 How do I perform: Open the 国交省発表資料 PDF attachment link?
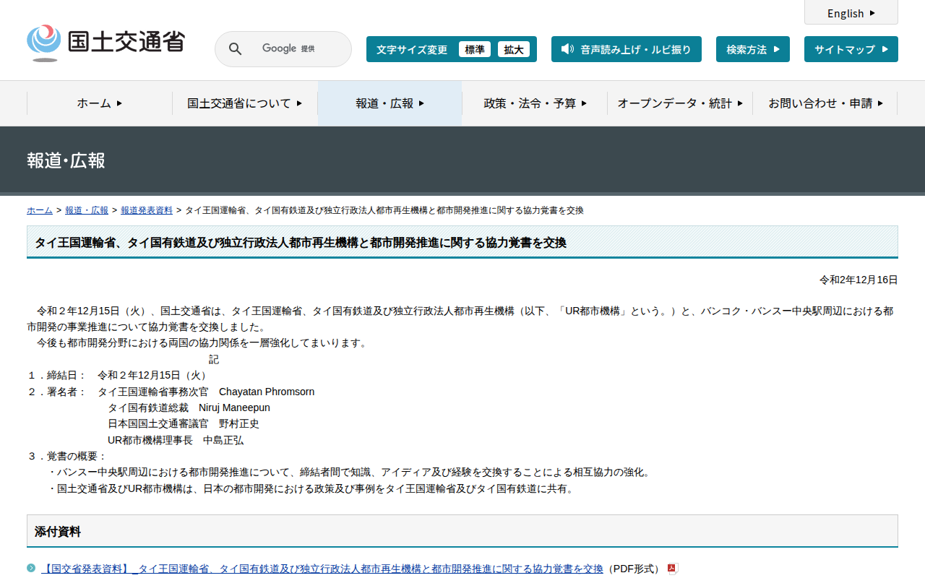322,569
